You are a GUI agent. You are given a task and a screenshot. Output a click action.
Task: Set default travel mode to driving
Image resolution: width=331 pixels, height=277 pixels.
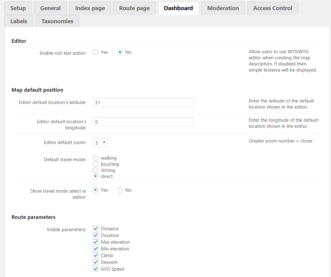click(x=96, y=170)
